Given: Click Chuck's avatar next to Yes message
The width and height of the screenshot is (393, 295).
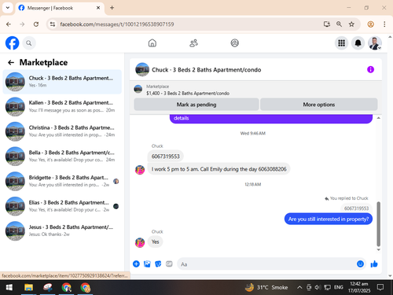Looking at the screenshot, I should (x=140, y=242).
